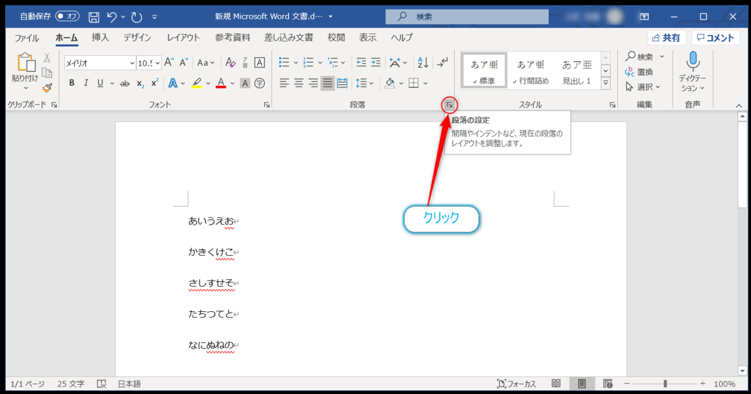Viewport: 751px width, 394px height.
Task: Enable Focus mode in status bar
Action: coord(517,383)
